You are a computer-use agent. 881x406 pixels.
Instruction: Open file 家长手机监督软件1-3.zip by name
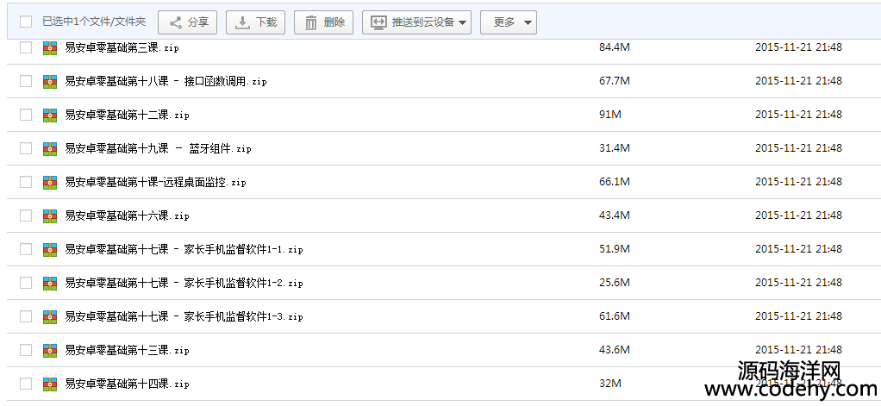point(184,316)
